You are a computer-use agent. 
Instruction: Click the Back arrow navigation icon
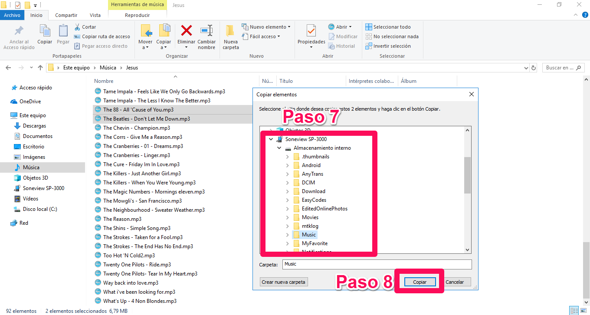coord(8,68)
